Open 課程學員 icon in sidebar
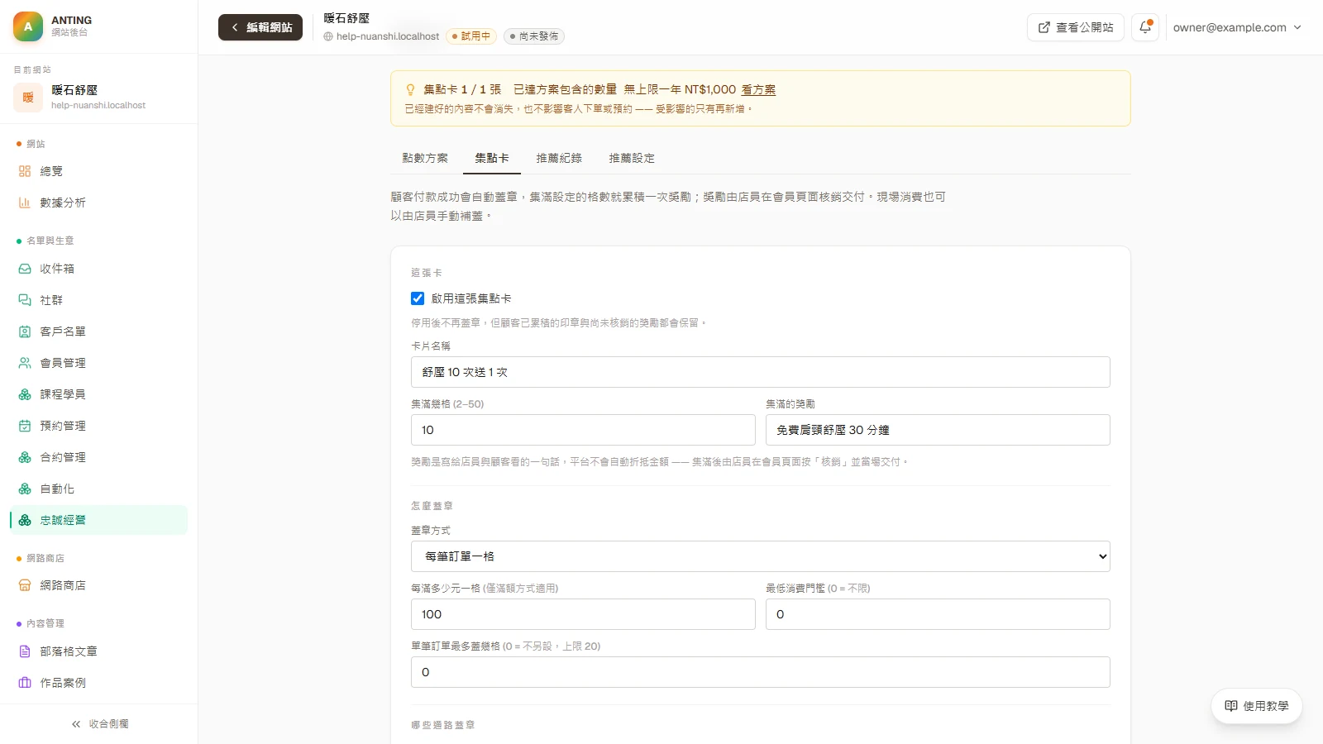Viewport: 1323px width, 744px height. pos(25,394)
